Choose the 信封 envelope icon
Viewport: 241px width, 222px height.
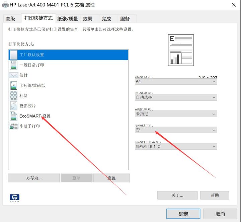tap(14, 75)
